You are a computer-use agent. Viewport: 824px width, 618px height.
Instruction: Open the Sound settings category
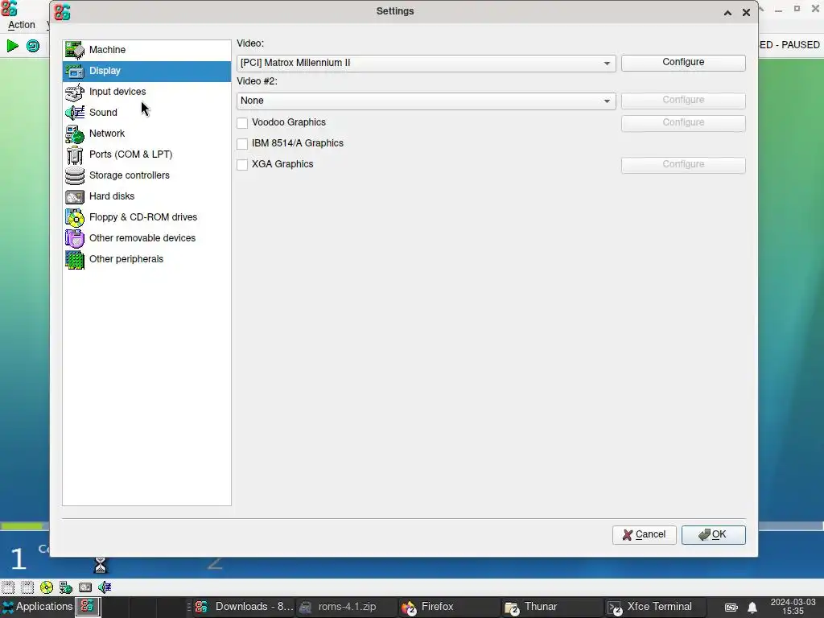[x=146, y=113]
